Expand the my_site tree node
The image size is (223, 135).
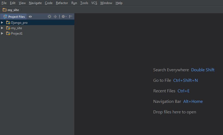(2, 28)
